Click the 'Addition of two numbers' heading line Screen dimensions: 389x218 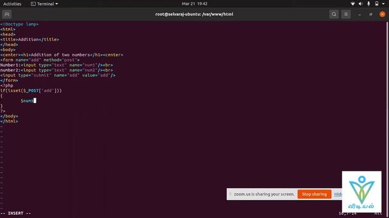(x=61, y=55)
